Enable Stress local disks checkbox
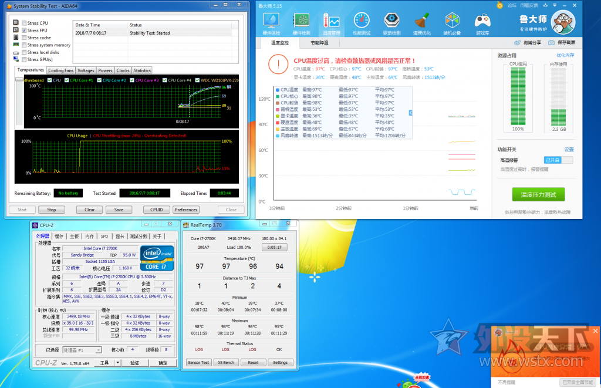 pos(24,52)
